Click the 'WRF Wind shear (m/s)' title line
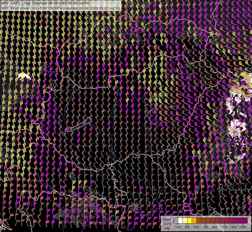The width and height of the screenshot is (252, 232). (x=60, y=8)
